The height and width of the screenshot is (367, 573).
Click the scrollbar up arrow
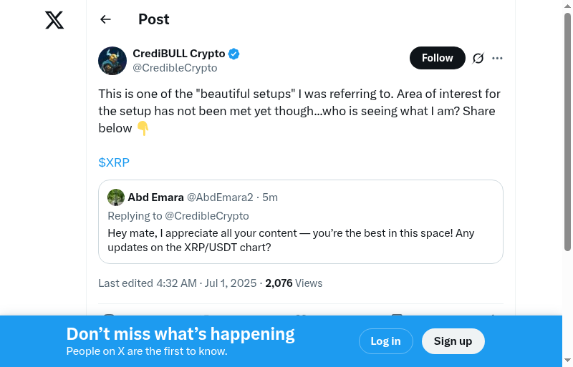click(567, 6)
